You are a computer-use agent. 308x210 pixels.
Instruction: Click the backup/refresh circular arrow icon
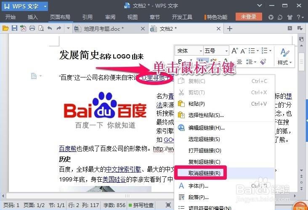coord(280,17)
